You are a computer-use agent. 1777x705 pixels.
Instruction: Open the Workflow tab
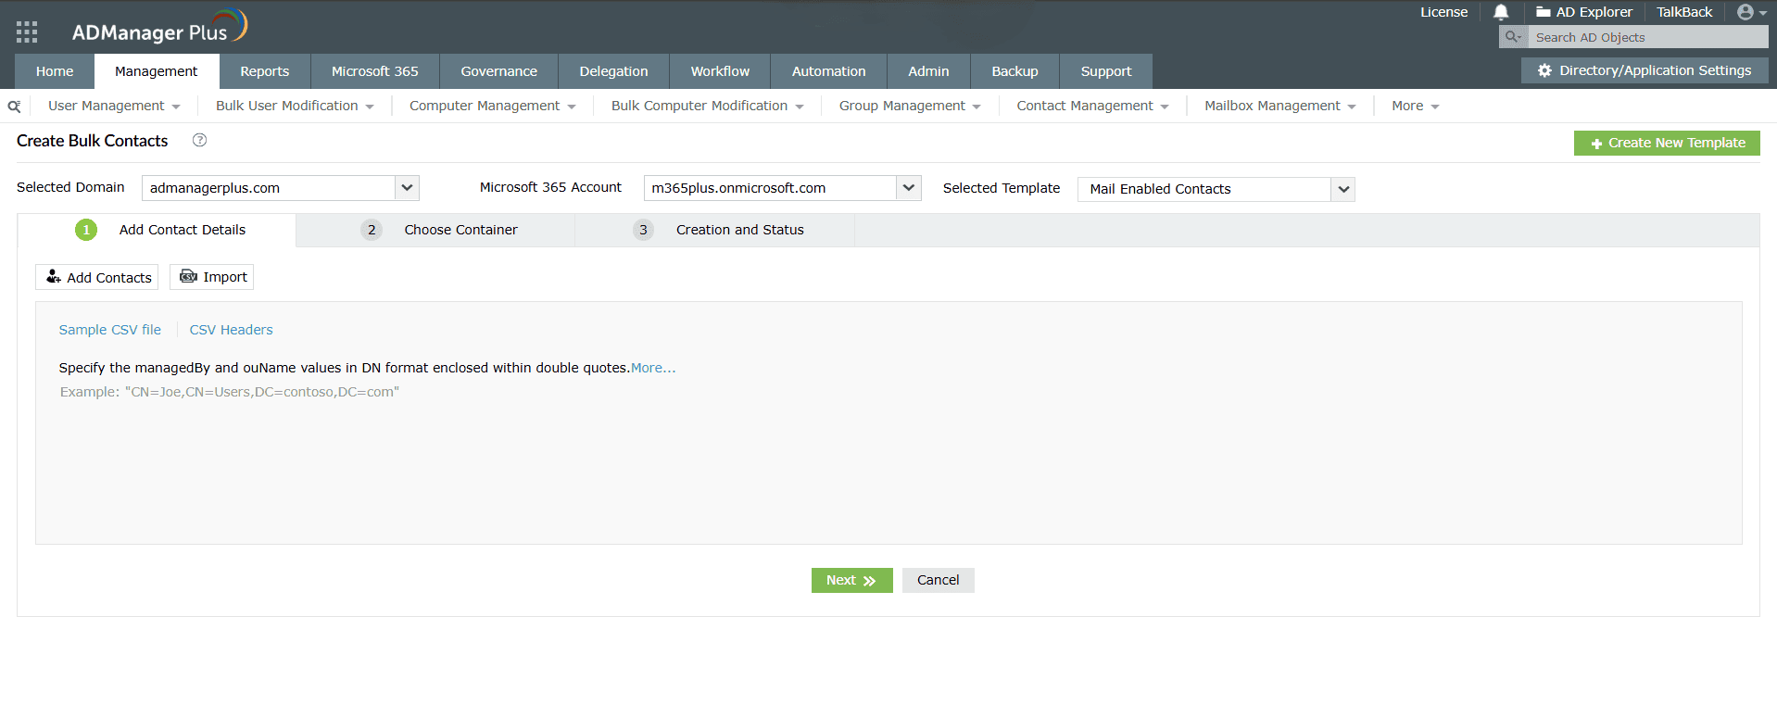(720, 71)
